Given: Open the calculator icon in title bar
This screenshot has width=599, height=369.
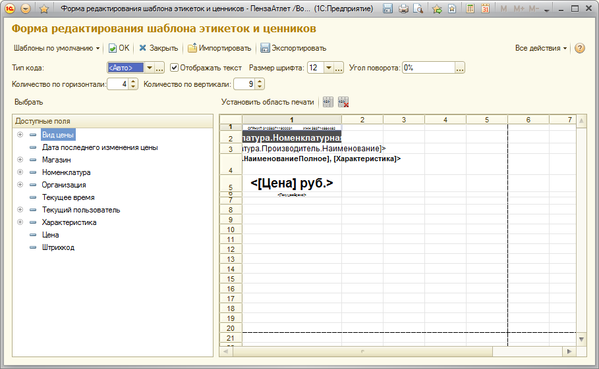Looking at the screenshot, I should tap(471, 9).
